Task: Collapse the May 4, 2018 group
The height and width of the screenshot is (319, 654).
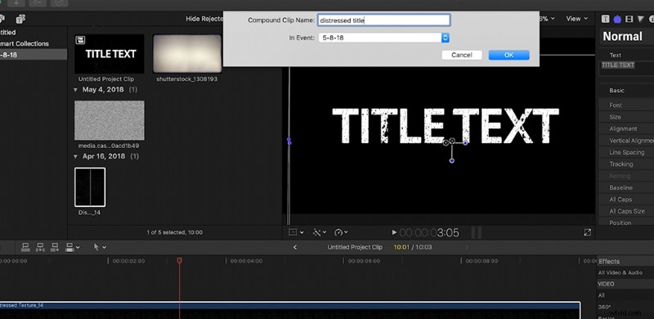Action: click(75, 90)
